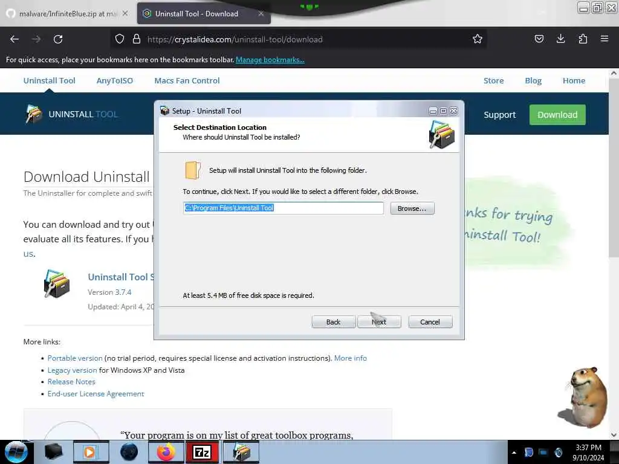This screenshot has height=464, width=619.
Task: Open the Release Notes link
Action: pos(71,382)
